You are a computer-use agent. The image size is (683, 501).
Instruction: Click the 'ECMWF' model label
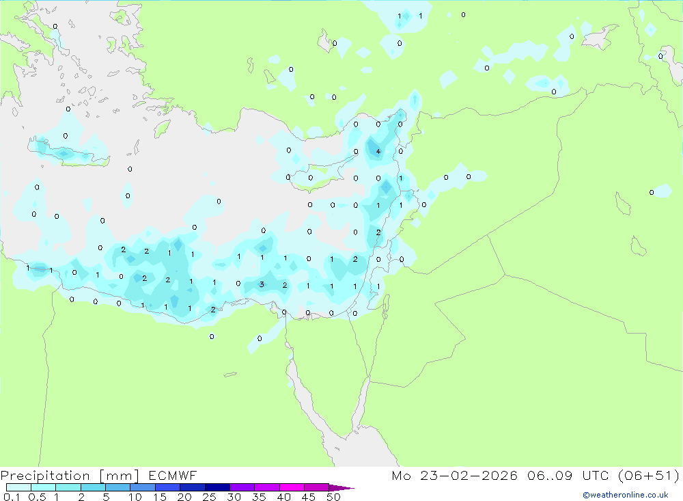(173, 476)
